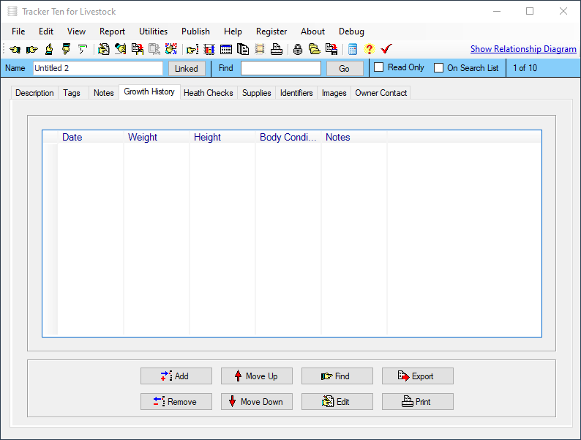Screen dimensions: 581x440
Task: Click the Export button
Action: pos(418,376)
